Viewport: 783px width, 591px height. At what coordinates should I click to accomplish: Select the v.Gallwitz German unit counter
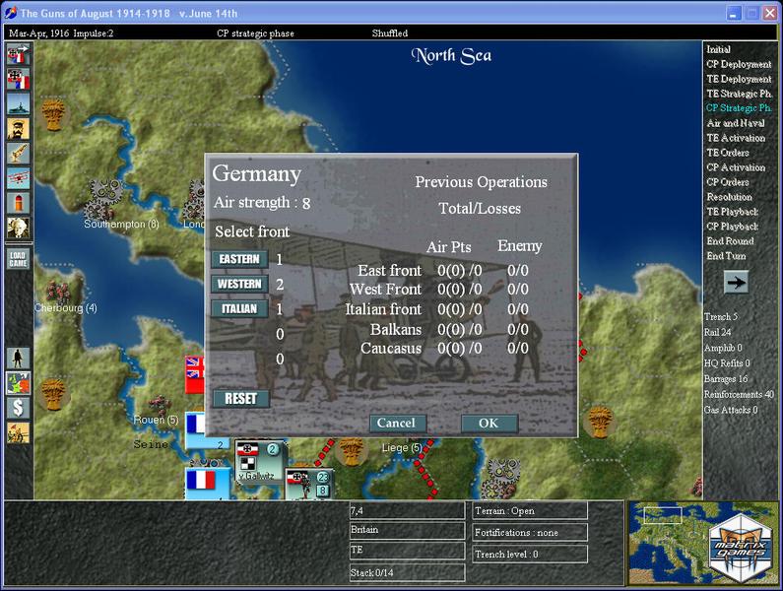click(x=259, y=463)
